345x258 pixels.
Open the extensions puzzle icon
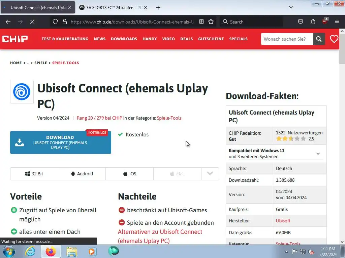click(313, 22)
